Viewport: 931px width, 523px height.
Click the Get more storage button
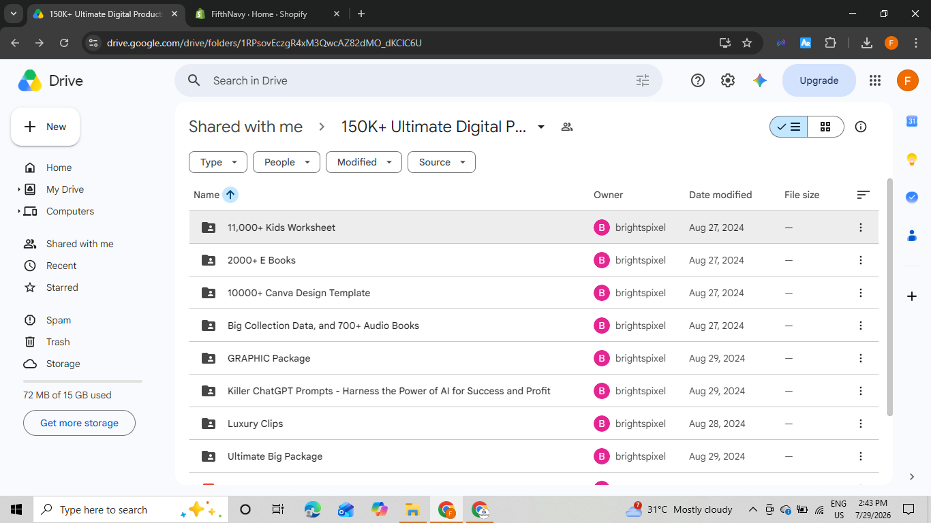coord(79,423)
